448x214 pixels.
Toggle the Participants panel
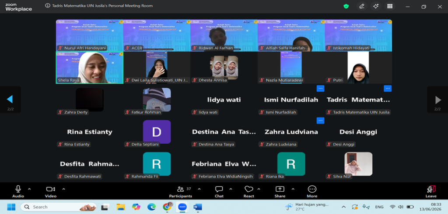(181, 192)
